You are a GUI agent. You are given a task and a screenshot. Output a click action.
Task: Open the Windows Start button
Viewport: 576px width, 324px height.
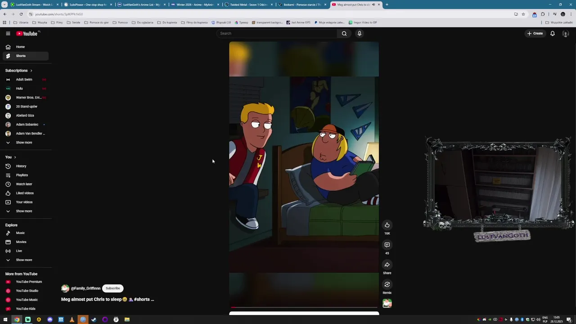pyautogui.click(x=5, y=319)
